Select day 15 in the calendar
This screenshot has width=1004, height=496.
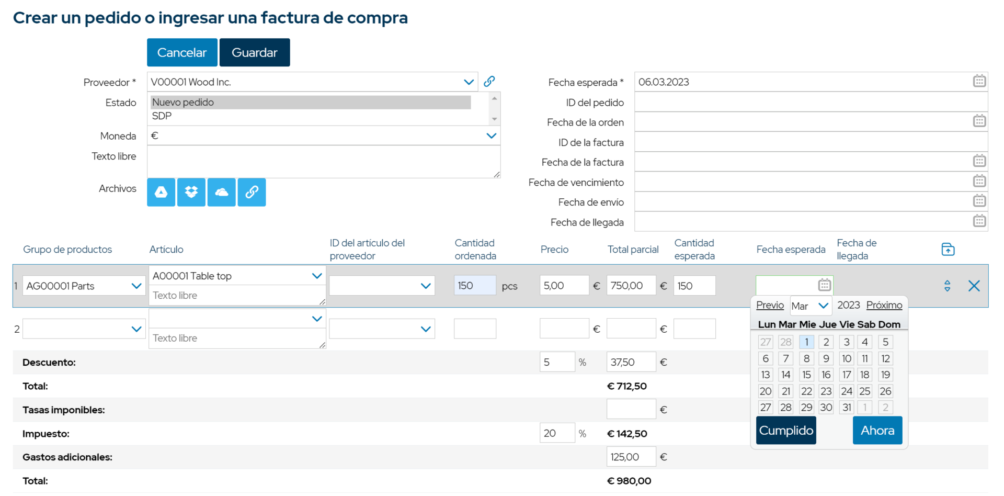click(806, 375)
